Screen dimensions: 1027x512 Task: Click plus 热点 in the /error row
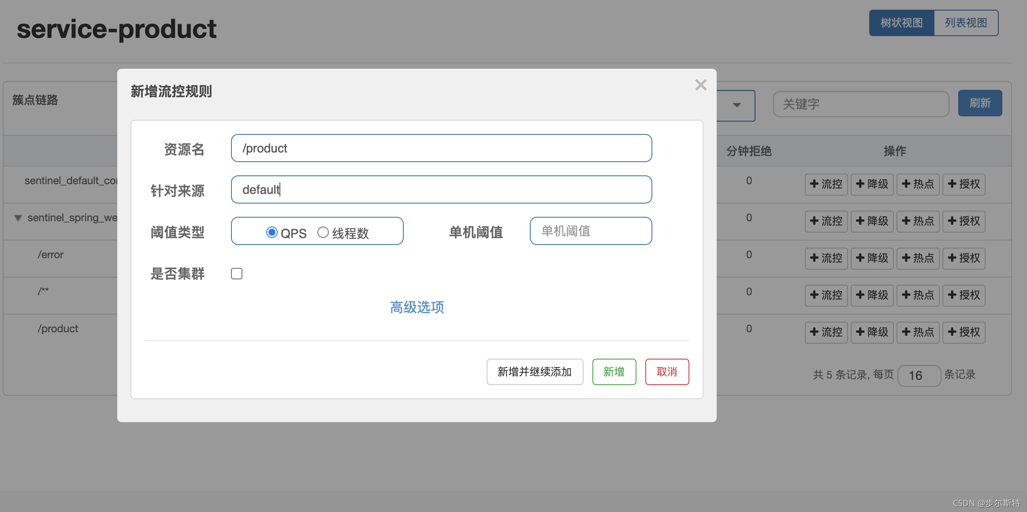click(x=918, y=258)
